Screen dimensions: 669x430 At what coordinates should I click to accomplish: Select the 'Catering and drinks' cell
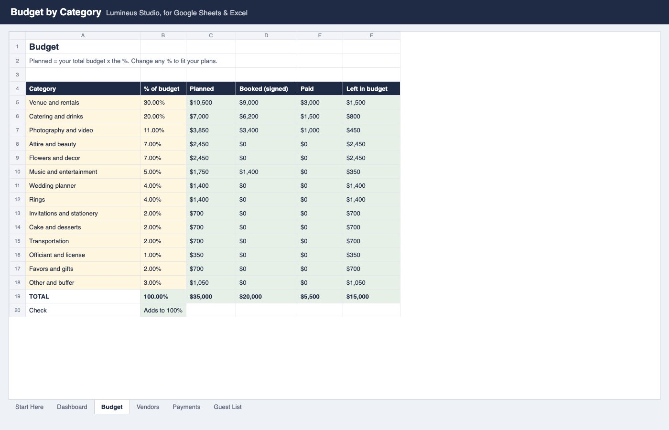click(83, 117)
